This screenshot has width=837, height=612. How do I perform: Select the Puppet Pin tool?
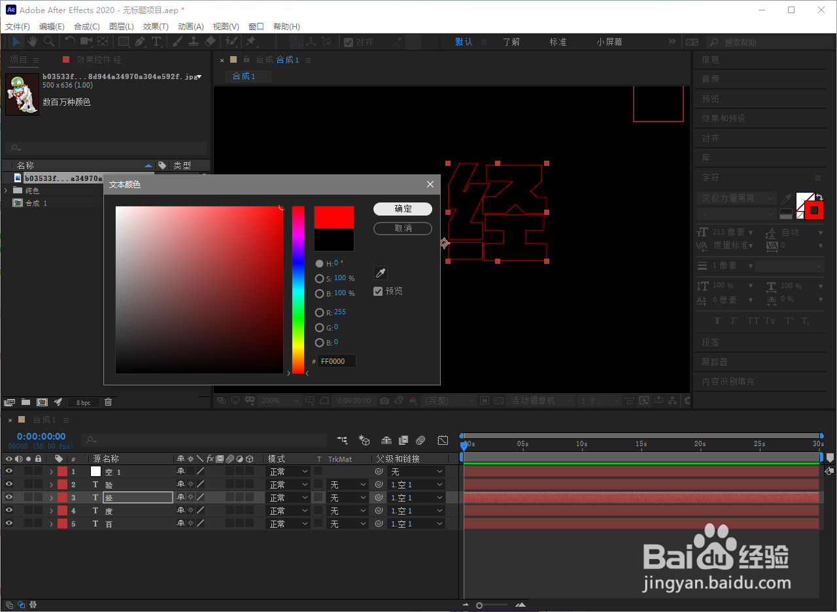(250, 41)
